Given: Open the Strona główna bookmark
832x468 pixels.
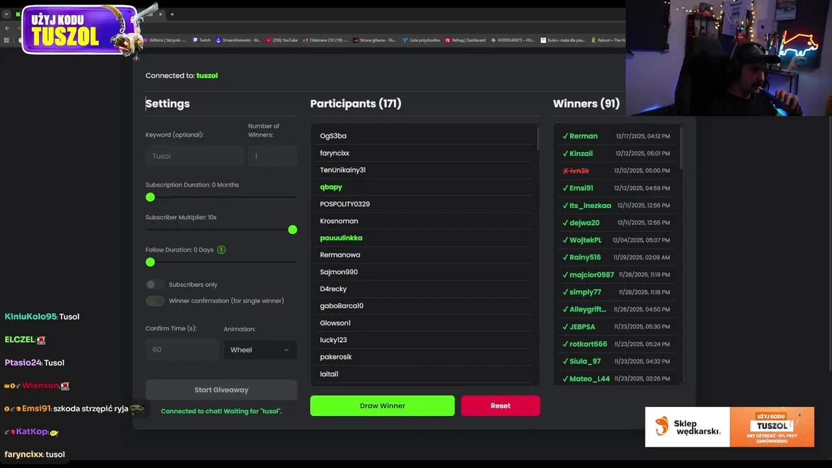Looking at the screenshot, I should [x=374, y=40].
